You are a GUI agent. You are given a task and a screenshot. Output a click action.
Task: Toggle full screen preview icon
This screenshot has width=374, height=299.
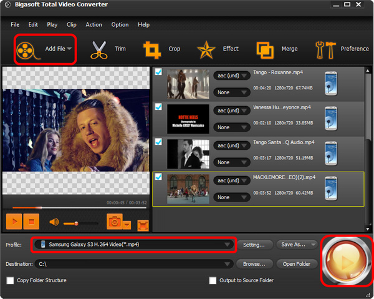pyautogui.click(x=143, y=226)
